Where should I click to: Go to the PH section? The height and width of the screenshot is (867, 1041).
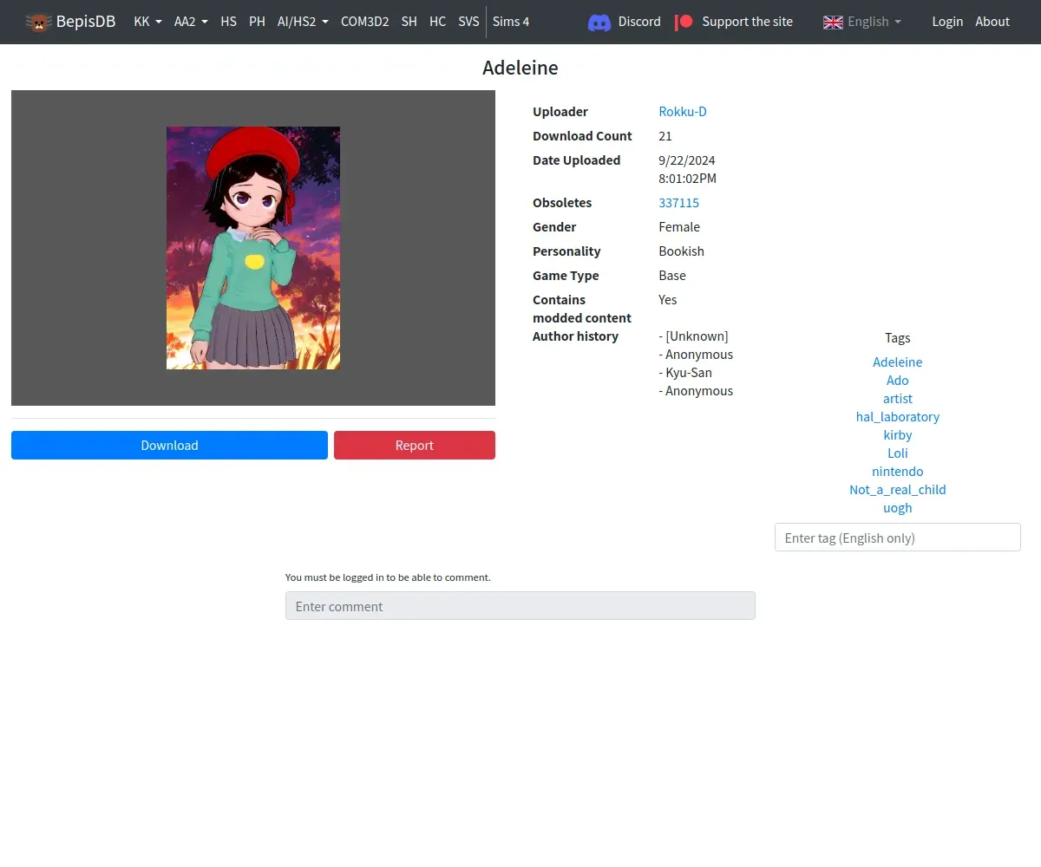(x=257, y=22)
